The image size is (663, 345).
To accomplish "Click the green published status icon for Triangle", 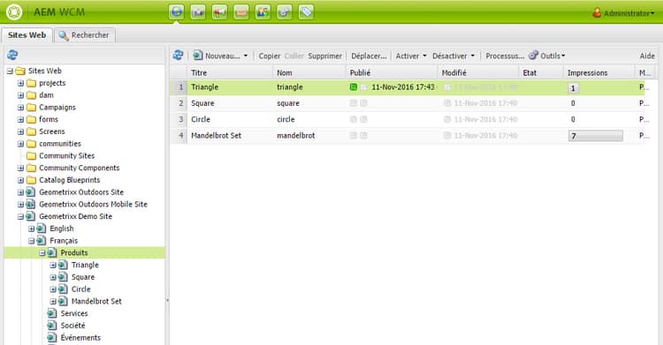I will pyautogui.click(x=354, y=87).
